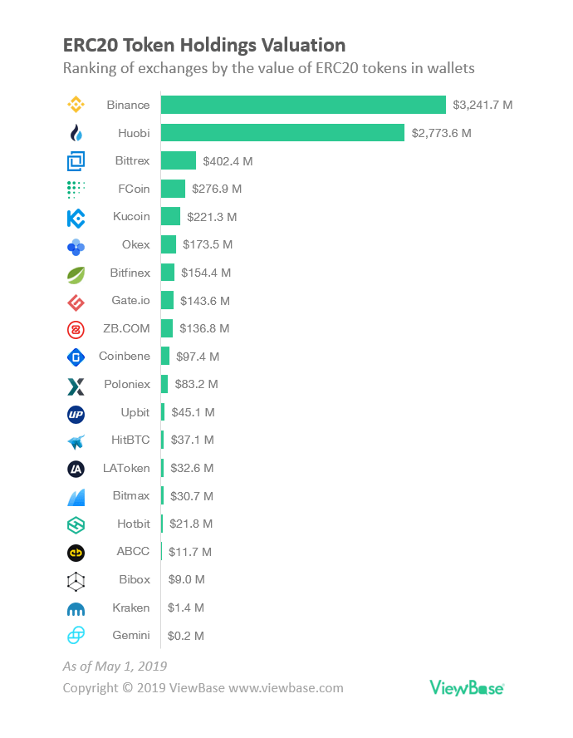The height and width of the screenshot is (738, 573).
Task: Click the Huobi green bar
Action: pyautogui.click(x=282, y=133)
